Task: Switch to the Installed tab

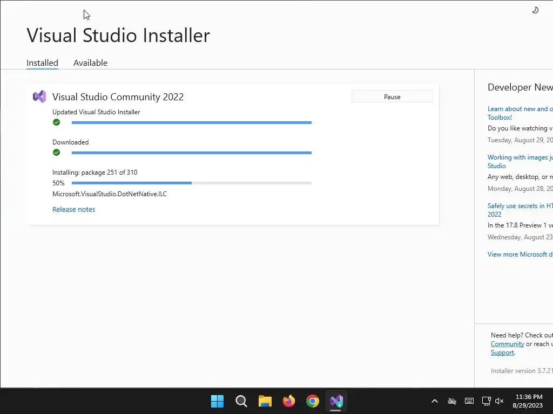Action: [42, 63]
